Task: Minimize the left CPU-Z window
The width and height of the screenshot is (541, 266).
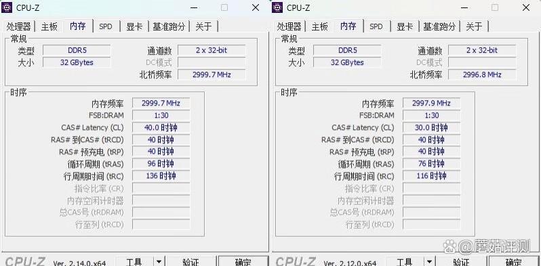Action: point(194,7)
